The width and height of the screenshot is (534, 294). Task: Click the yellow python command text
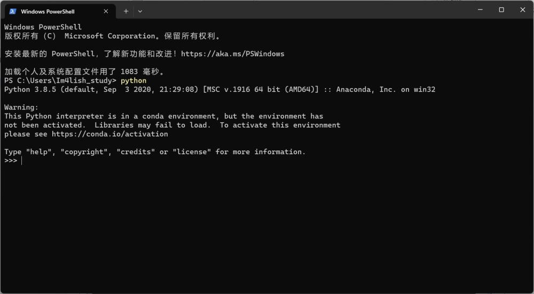133,81
